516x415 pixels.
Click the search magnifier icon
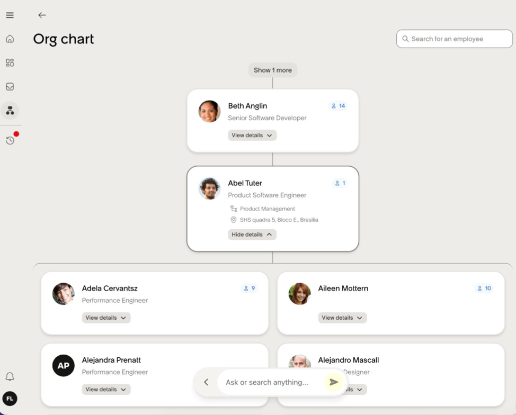point(405,39)
